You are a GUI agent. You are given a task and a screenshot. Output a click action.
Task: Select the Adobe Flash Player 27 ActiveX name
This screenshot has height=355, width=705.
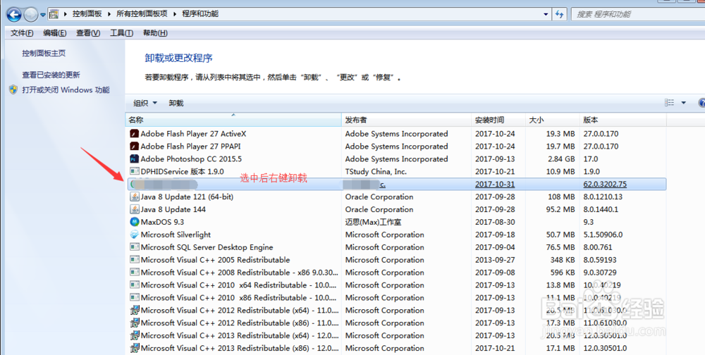(x=193, y=133)
